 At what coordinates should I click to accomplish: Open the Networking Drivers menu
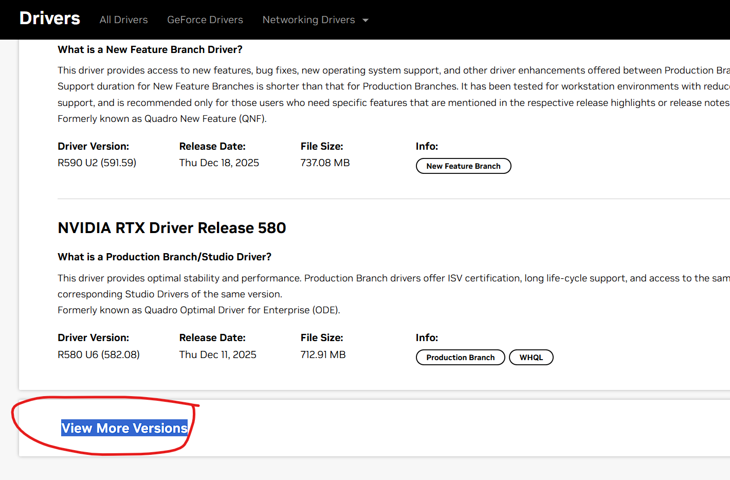pyautogui.click(x=308, y=20)
